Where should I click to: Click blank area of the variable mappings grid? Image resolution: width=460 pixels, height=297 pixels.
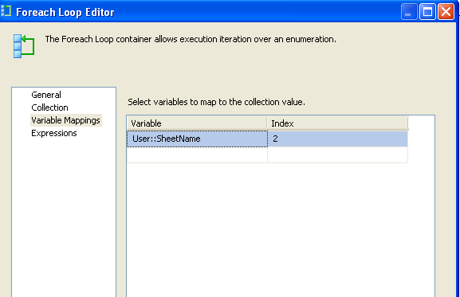(281, 229)
